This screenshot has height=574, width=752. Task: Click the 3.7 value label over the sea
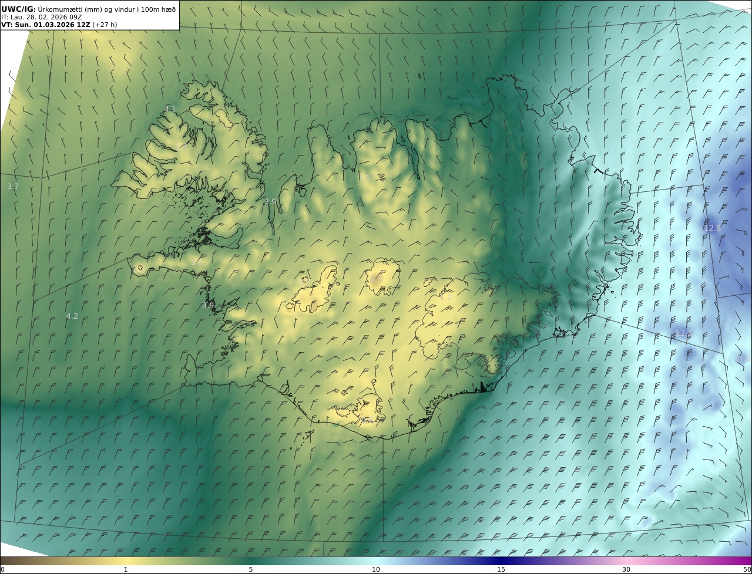point(13,186)
